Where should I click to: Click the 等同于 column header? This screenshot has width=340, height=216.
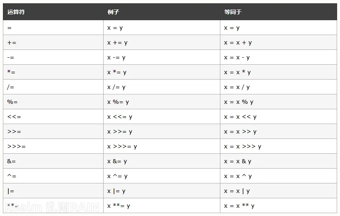233,12
